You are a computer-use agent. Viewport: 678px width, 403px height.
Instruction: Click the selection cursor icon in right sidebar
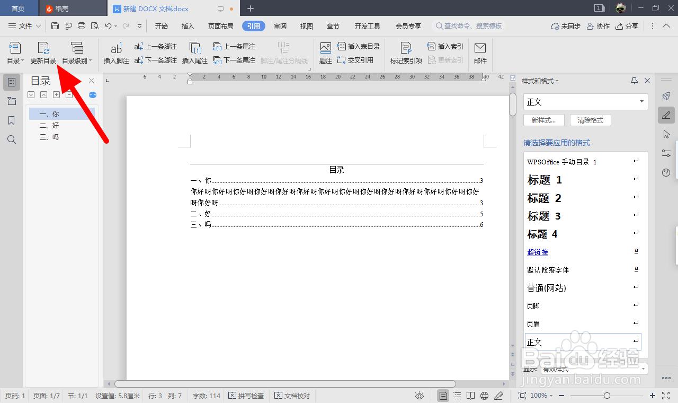pyautogui.click(x=666, y=134)
